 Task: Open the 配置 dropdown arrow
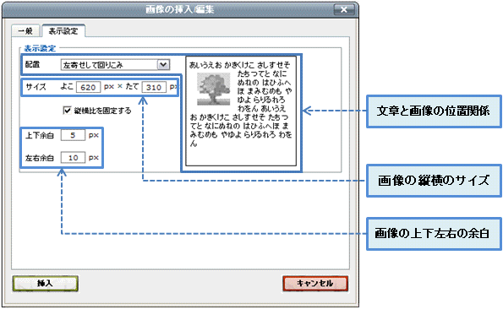click(163, 65)
